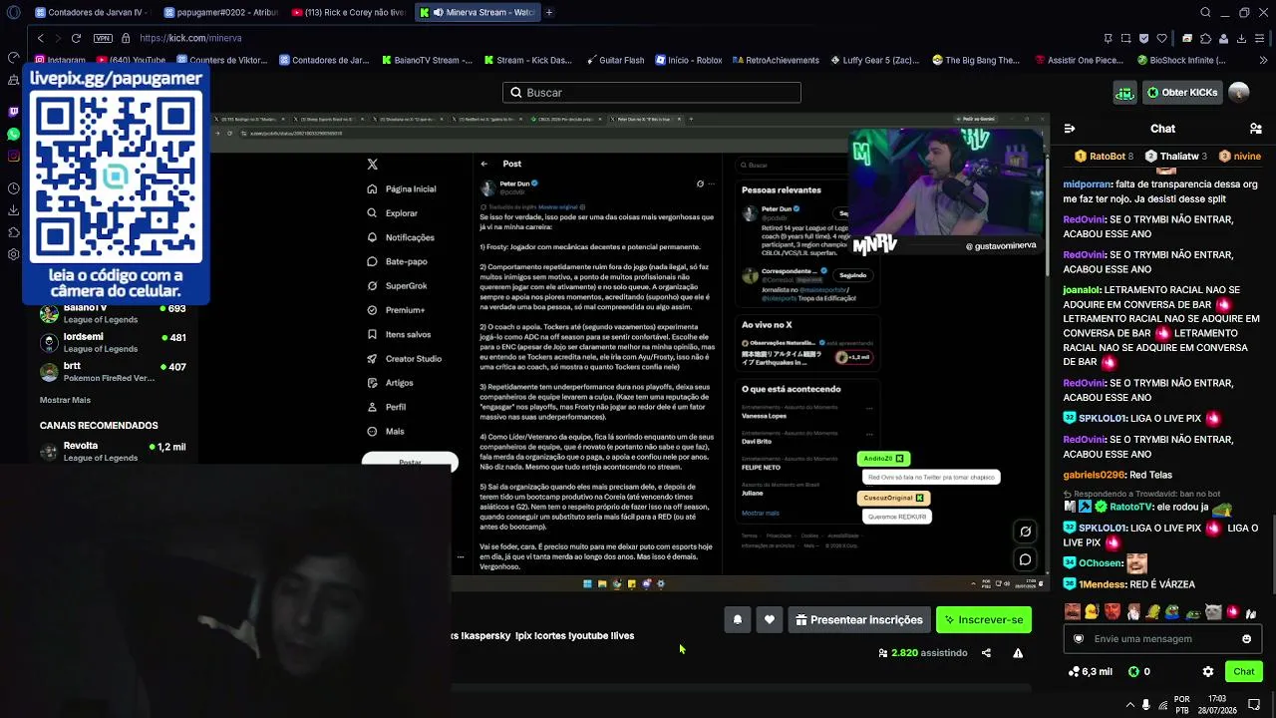Click the Presentear inscrições button
The image size is (1276, 718).
click(859, 620)
